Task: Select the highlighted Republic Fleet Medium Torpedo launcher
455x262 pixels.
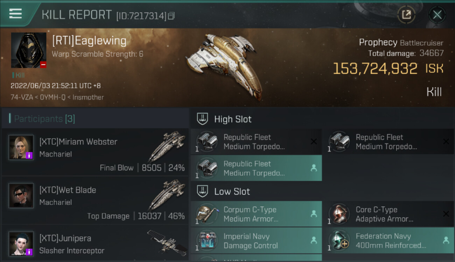Action: pos(256,168)
